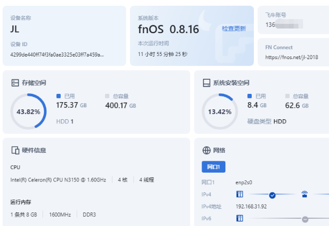Viewport: 329px width, 226px height.
Task: Click the 1 条共 8 GB memory text
Action: pyautogui.click(x=24, y=215)
